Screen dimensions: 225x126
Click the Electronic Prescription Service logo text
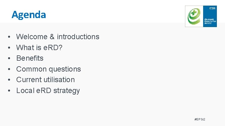[209, 21]
